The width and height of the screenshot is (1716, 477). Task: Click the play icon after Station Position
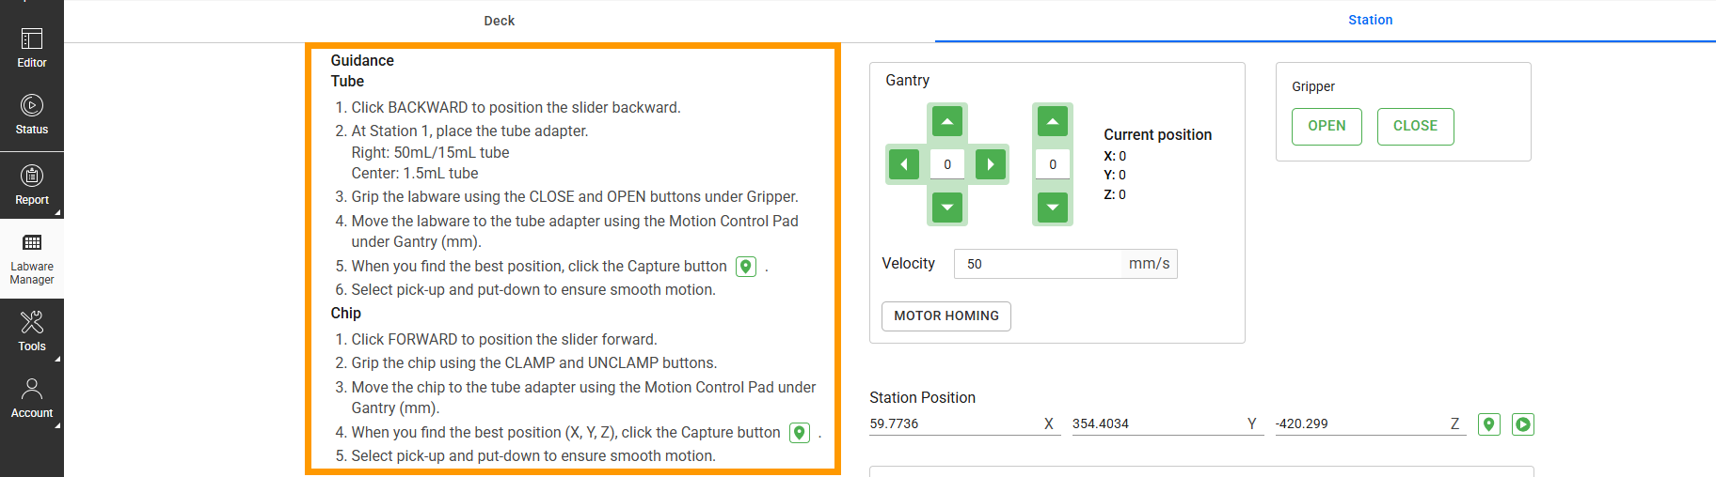(1522, 424)
